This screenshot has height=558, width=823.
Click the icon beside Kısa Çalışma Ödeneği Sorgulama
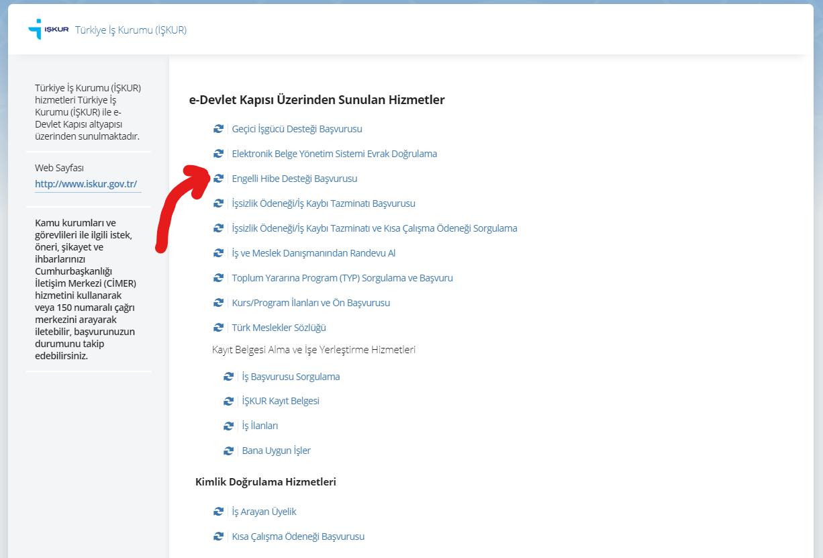pos(218,228)
